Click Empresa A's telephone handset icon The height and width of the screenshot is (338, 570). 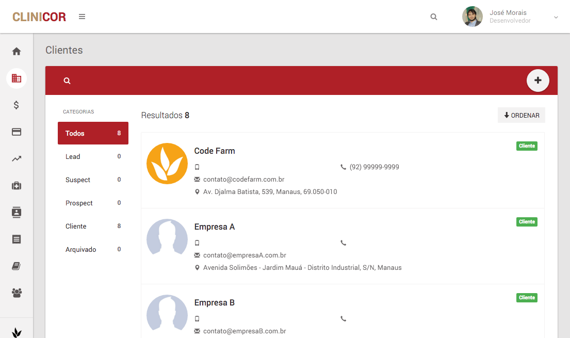point(343,243)
